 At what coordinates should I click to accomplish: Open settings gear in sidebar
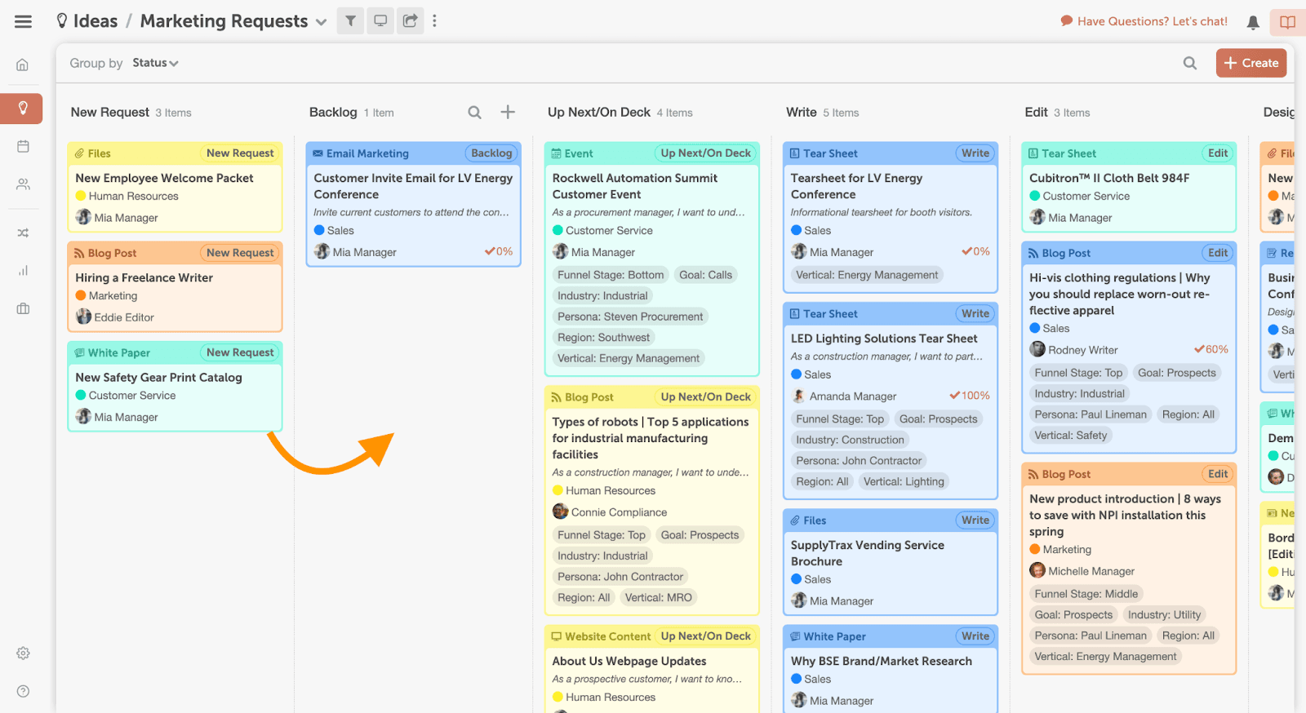23,653
